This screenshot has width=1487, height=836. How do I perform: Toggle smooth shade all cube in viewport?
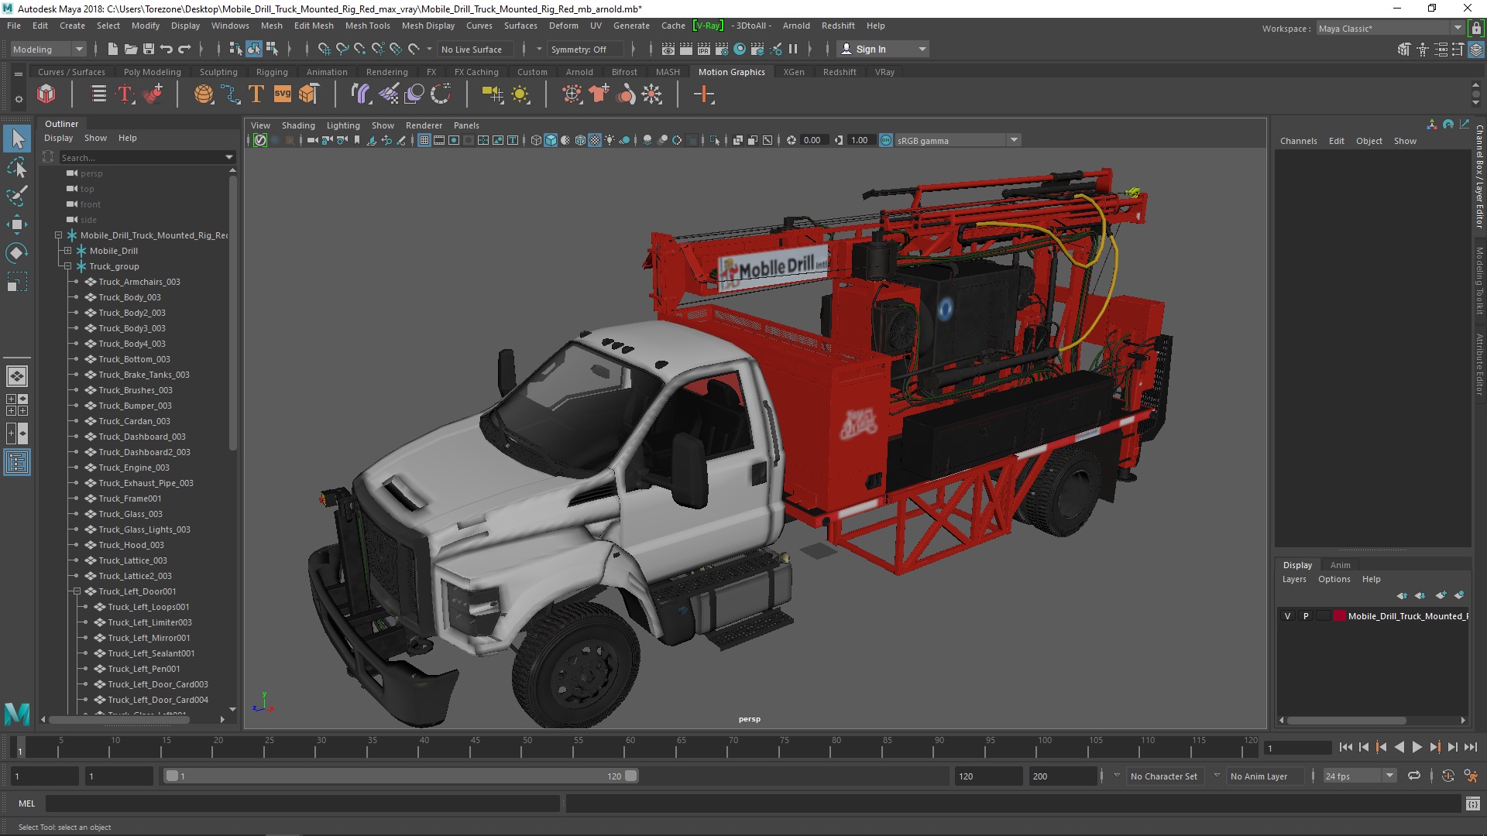tap(551, 140)
